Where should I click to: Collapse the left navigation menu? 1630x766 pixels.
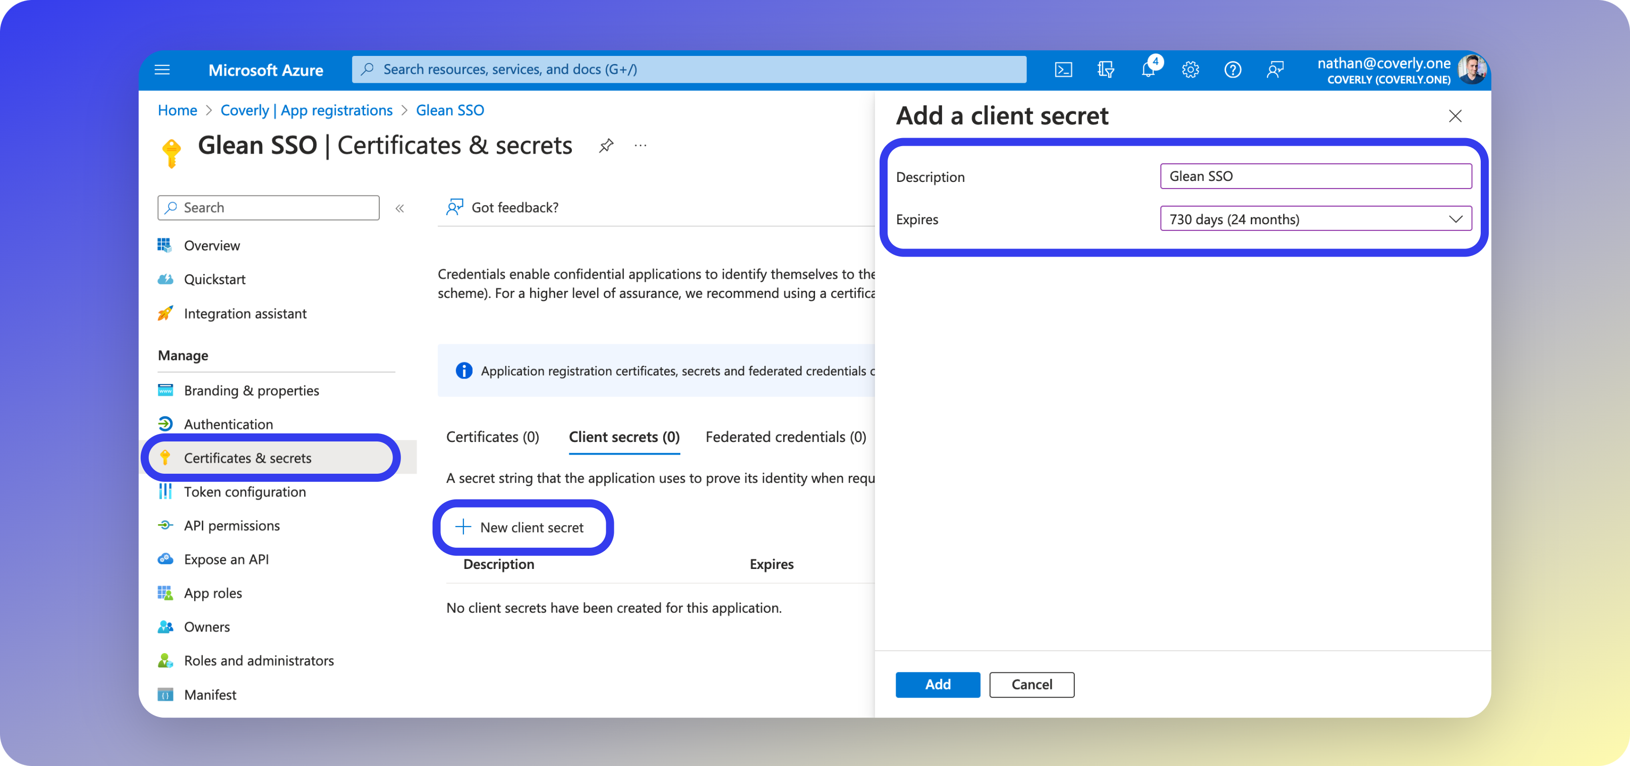(x=400, y=208)
